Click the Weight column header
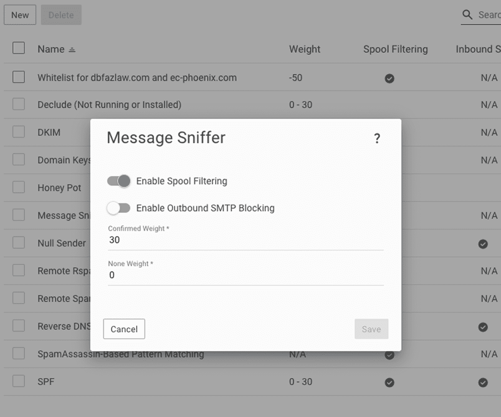501x417 pixels. click(304, 49)
